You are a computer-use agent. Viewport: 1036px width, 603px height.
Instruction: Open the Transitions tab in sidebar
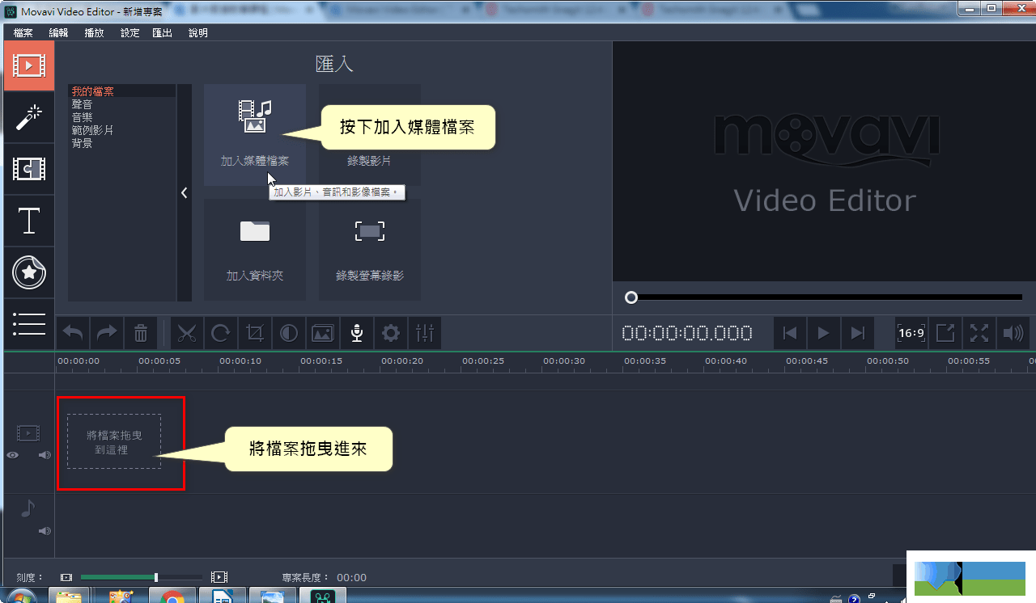(29, 169)
